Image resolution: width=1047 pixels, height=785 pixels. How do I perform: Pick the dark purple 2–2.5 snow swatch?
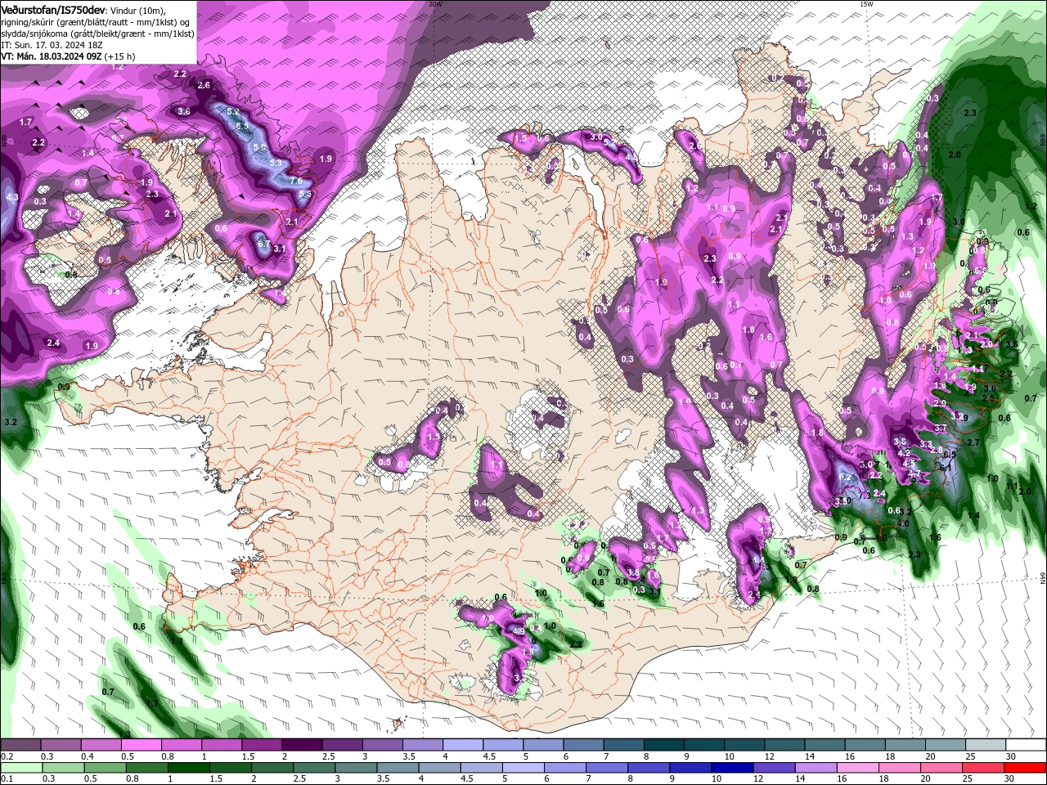pos(301,745)
